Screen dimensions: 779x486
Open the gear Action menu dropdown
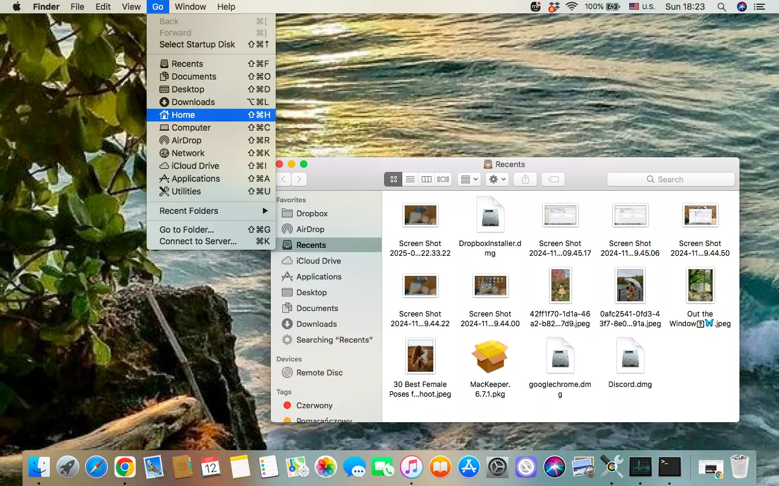point(497,179)
